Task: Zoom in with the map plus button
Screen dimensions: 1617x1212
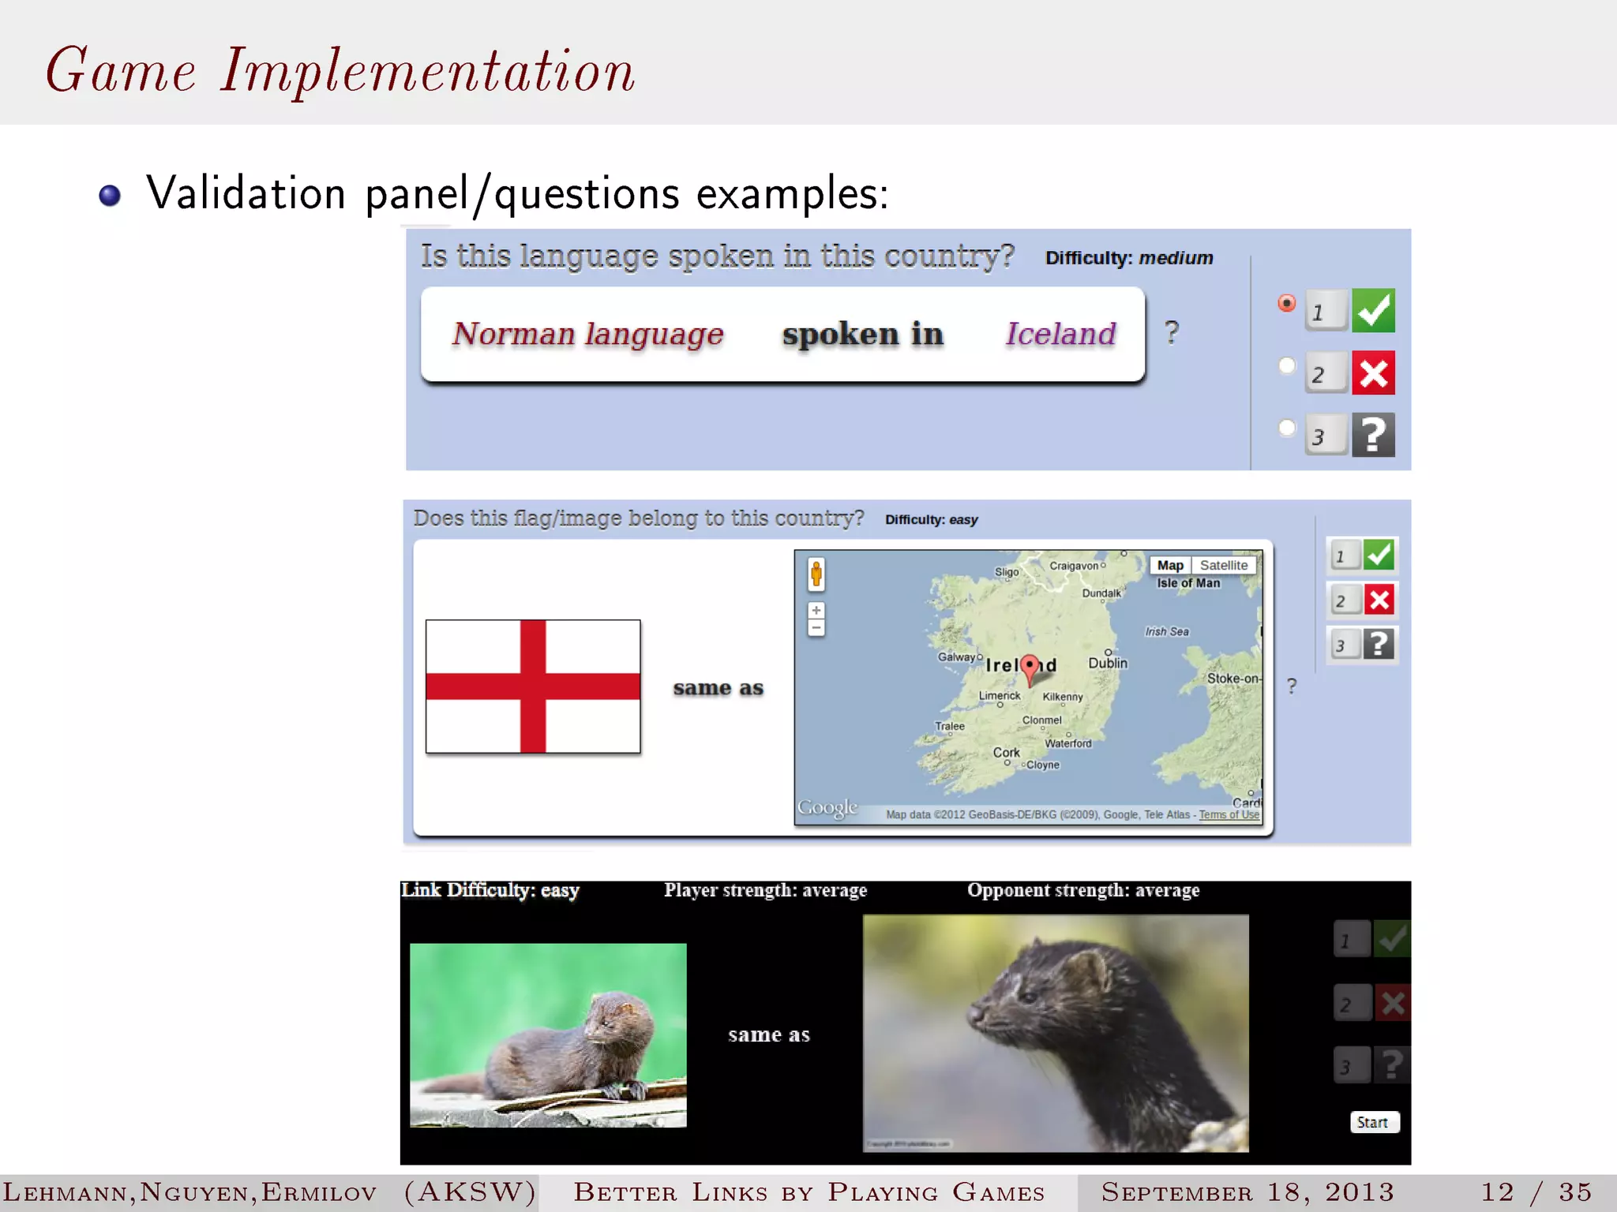Action: point(816,611)
